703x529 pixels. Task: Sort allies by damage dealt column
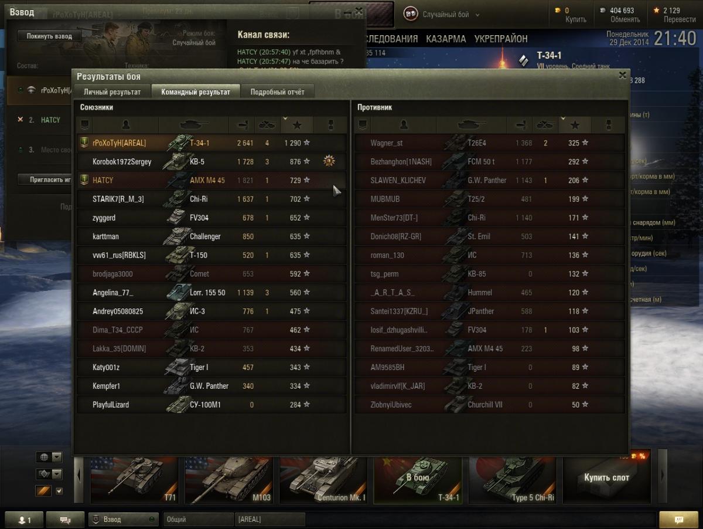(242, 124)
